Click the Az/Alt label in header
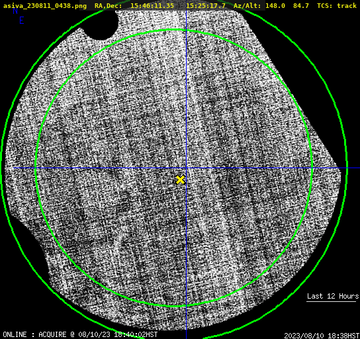 (247, 6)
